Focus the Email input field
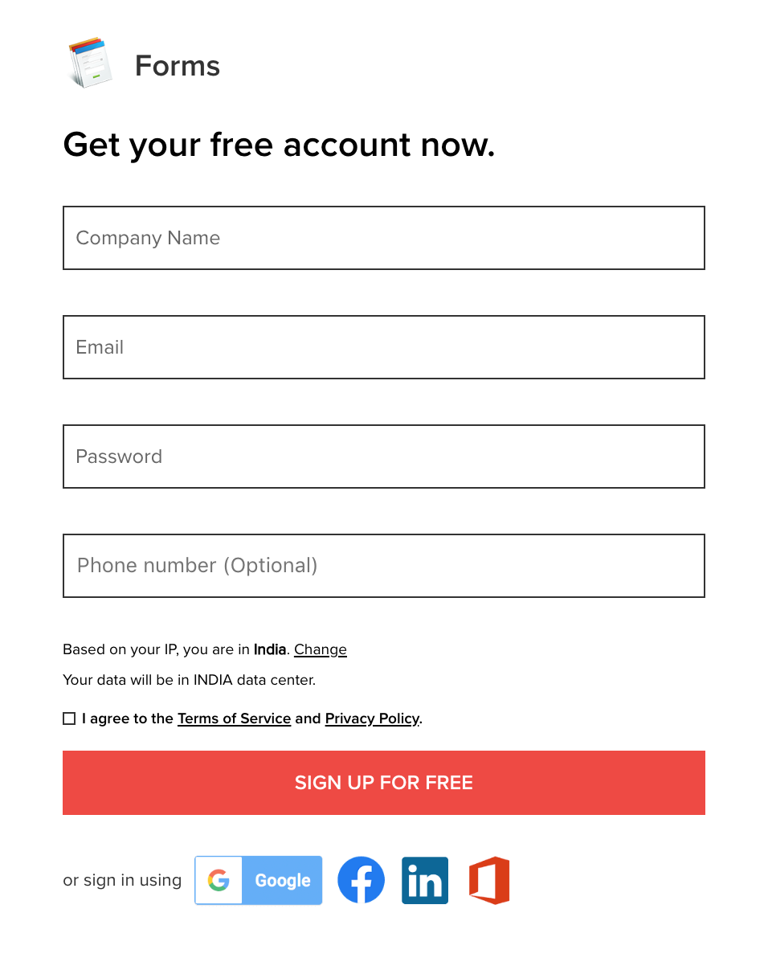The width and height of the screenshot is (768, 958). (x=384, y=347)
